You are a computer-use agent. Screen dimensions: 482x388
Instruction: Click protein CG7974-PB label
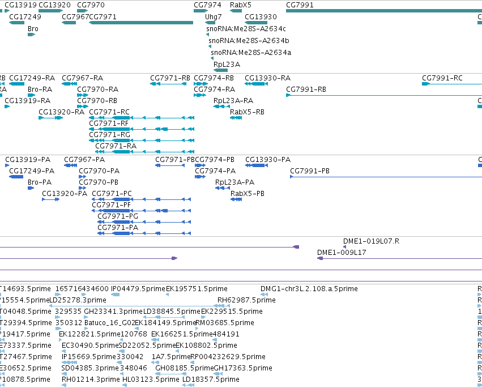tap(215, 160)
